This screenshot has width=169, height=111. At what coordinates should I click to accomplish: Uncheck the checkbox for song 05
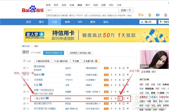(x=24, y=91)
